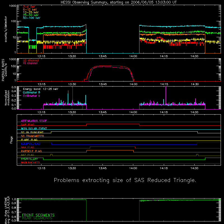Click the NON_SOLAR_EVENT flag label
The width and height of the screenshot is (224, 224).
pyautogui.click(x=34, y=129)
